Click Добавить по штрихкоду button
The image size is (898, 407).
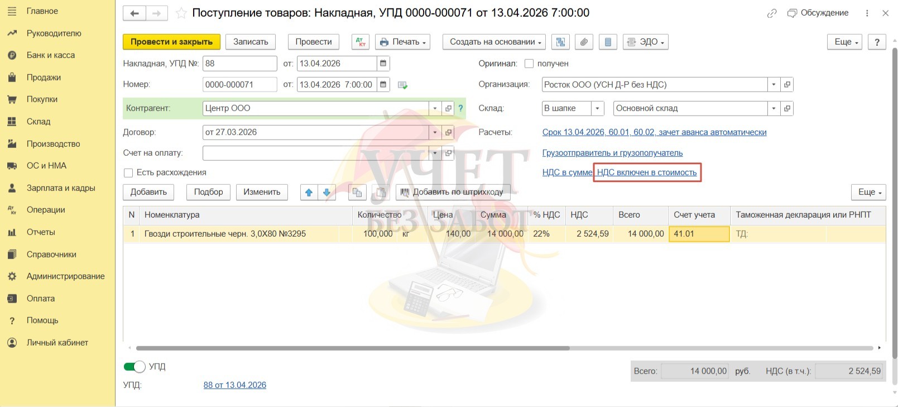[x=453, y=192]
